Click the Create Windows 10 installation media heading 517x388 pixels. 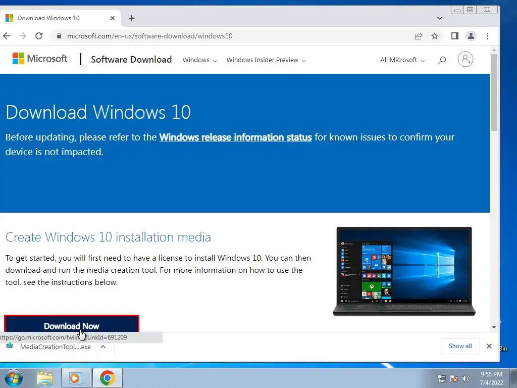coord(108,237)
